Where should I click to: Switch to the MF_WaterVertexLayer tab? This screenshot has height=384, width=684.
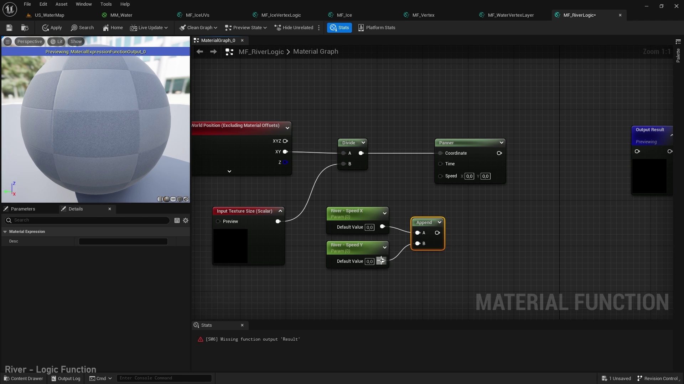511,15
